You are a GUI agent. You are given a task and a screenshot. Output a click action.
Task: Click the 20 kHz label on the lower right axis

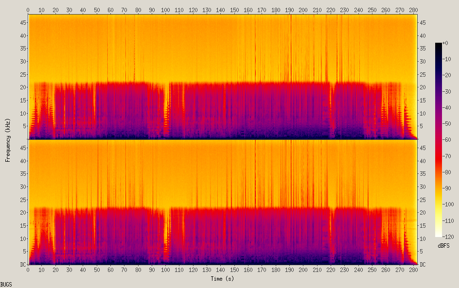[x=423, y=213]
